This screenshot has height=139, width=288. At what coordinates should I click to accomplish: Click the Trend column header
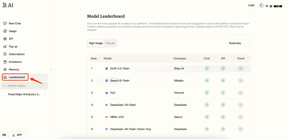pyautogui.click(x=240, y=59)
